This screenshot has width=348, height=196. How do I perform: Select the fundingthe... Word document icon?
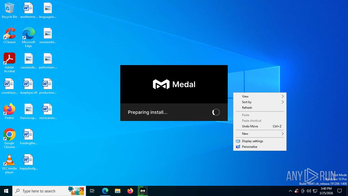click(x=28, y=137)
